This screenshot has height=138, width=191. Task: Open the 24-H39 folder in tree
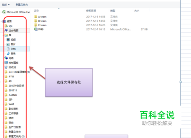(x=17, y=72)
